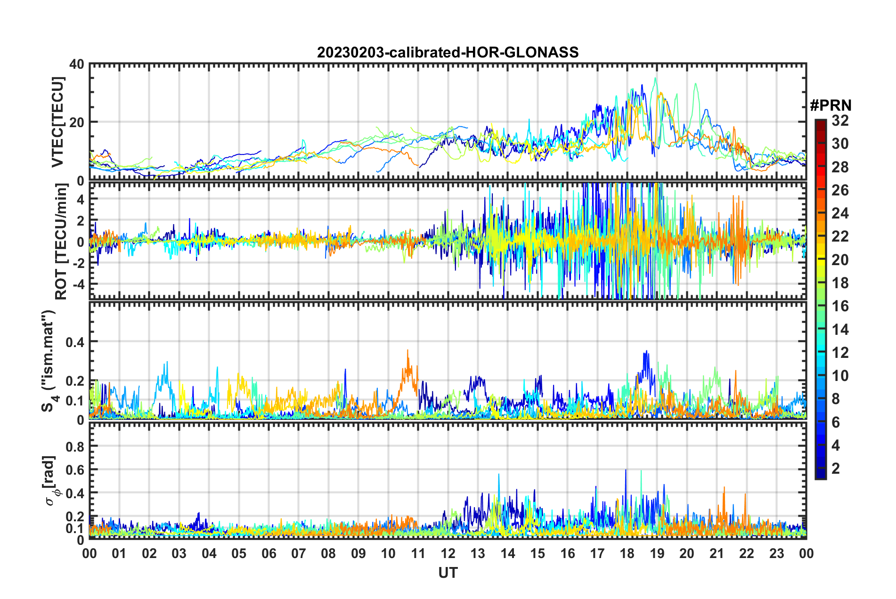The width and height of the screenshot is (896, 599).
Task: Select the 0.2 tick on sigma-phi axis
Action: (75, 517)
